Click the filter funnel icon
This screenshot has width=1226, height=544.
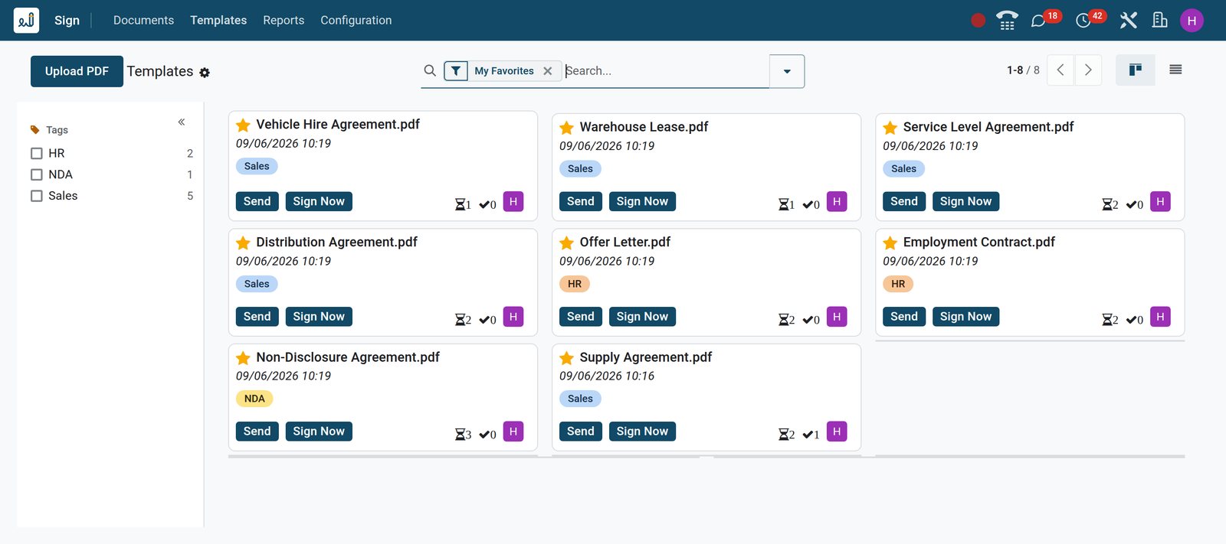coord(456,71)
